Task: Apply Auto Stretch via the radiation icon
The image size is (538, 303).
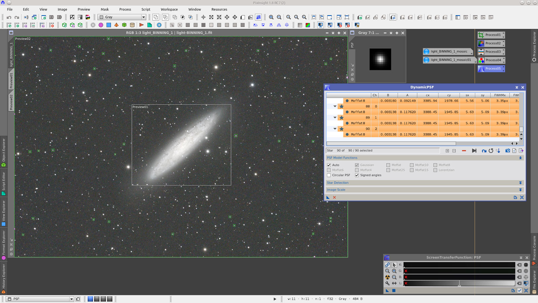Action: tap(388, 277)
